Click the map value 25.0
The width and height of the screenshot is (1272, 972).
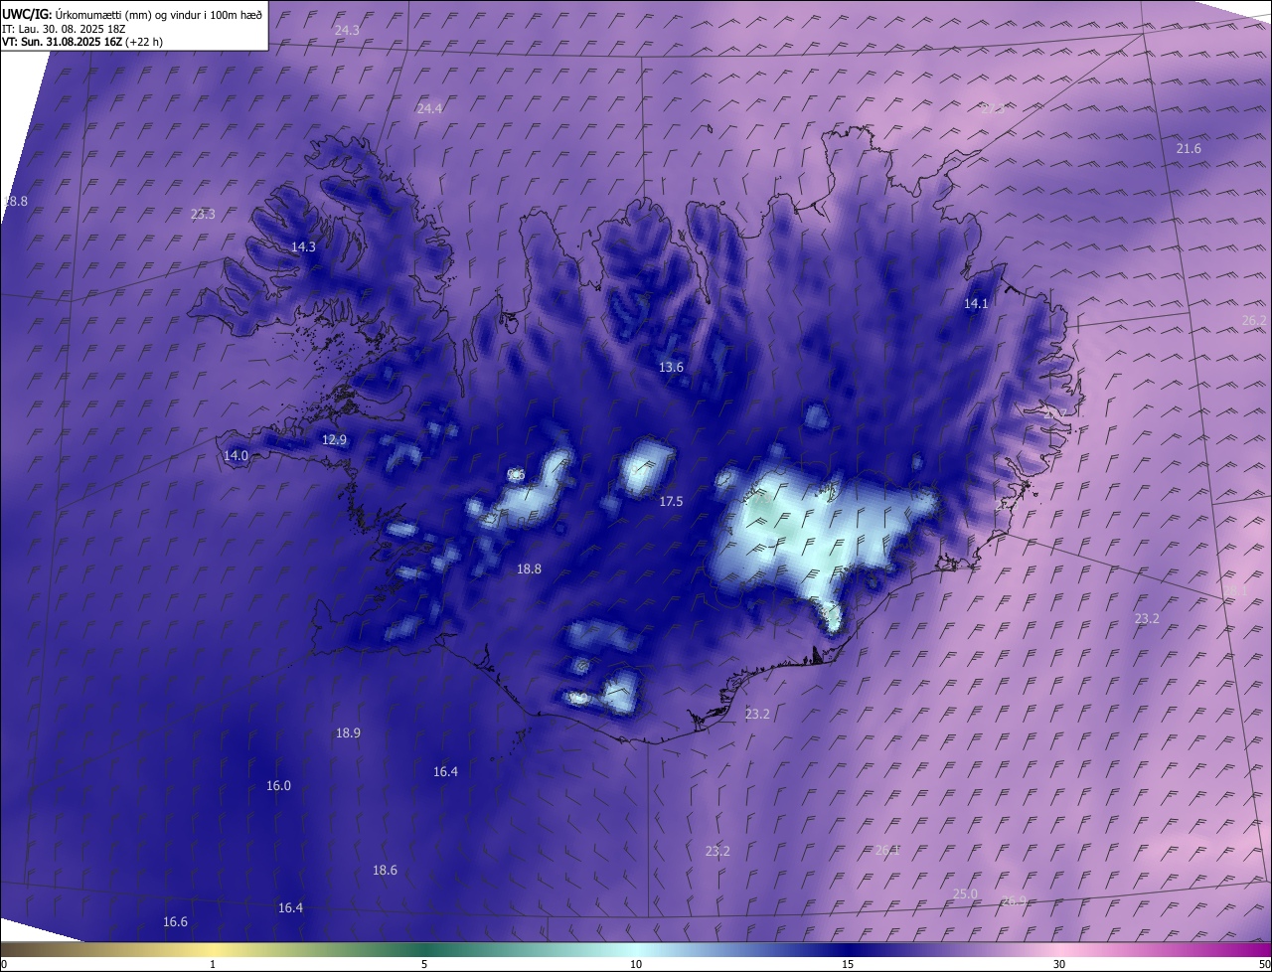pos(965,894)
